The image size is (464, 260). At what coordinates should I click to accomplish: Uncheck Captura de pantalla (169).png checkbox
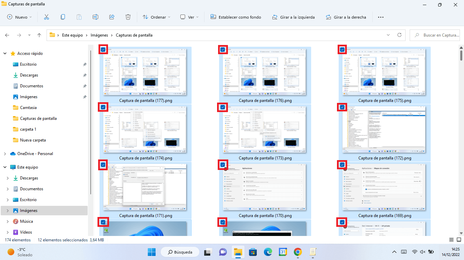pos(342,165)
